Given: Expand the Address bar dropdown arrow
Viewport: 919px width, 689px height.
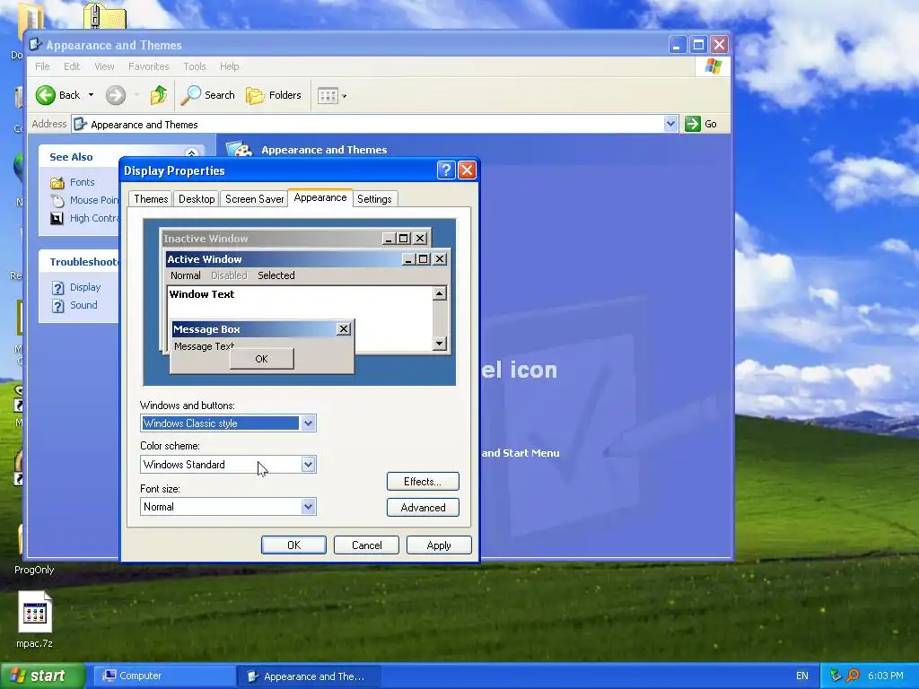Looking at the screenshot, I should pyautogui.click(x=670, y=124).
